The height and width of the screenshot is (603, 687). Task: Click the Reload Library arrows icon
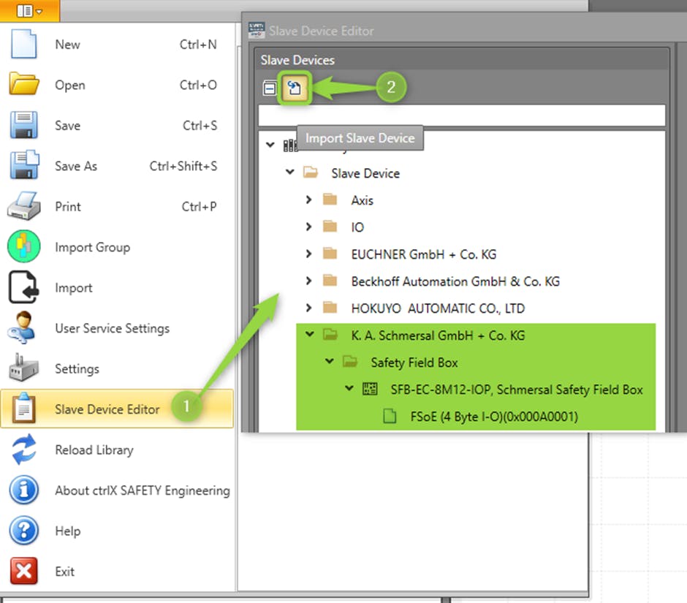(x=23, y=450)
